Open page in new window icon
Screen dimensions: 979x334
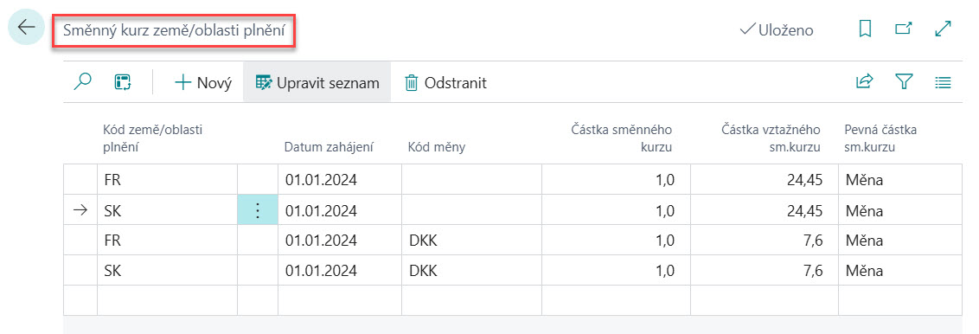tap(904, 29)
